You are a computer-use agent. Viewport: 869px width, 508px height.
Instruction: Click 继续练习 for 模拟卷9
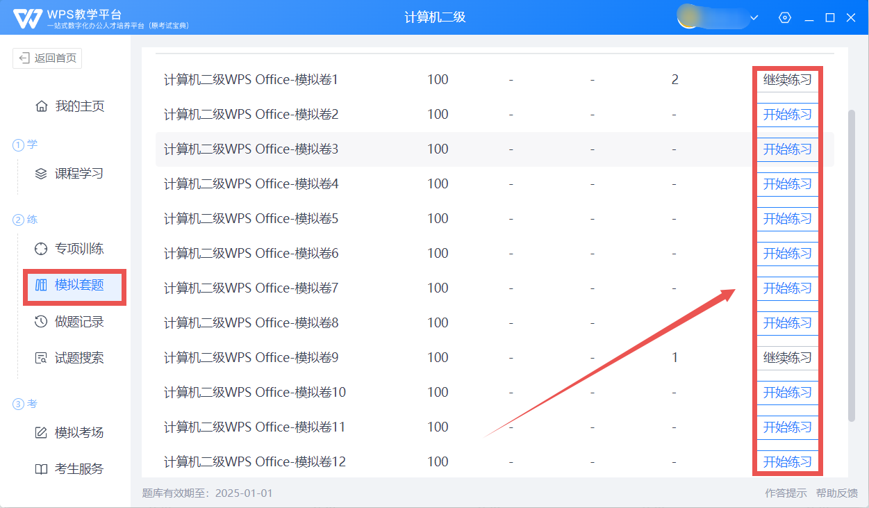787,358
